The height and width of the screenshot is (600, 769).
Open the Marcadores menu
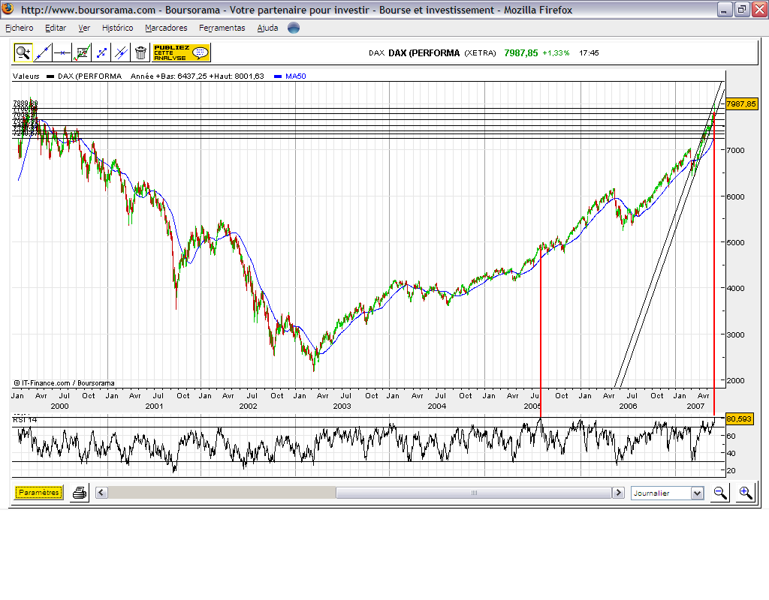[166, 28]
